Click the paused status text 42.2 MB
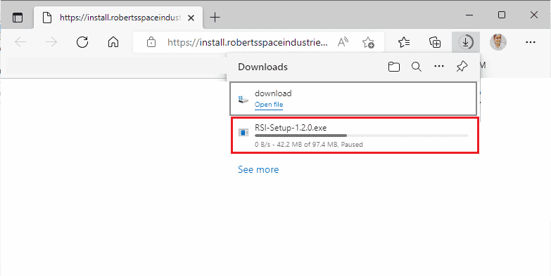This screenshot has width=551, height=276. (308, 144)
